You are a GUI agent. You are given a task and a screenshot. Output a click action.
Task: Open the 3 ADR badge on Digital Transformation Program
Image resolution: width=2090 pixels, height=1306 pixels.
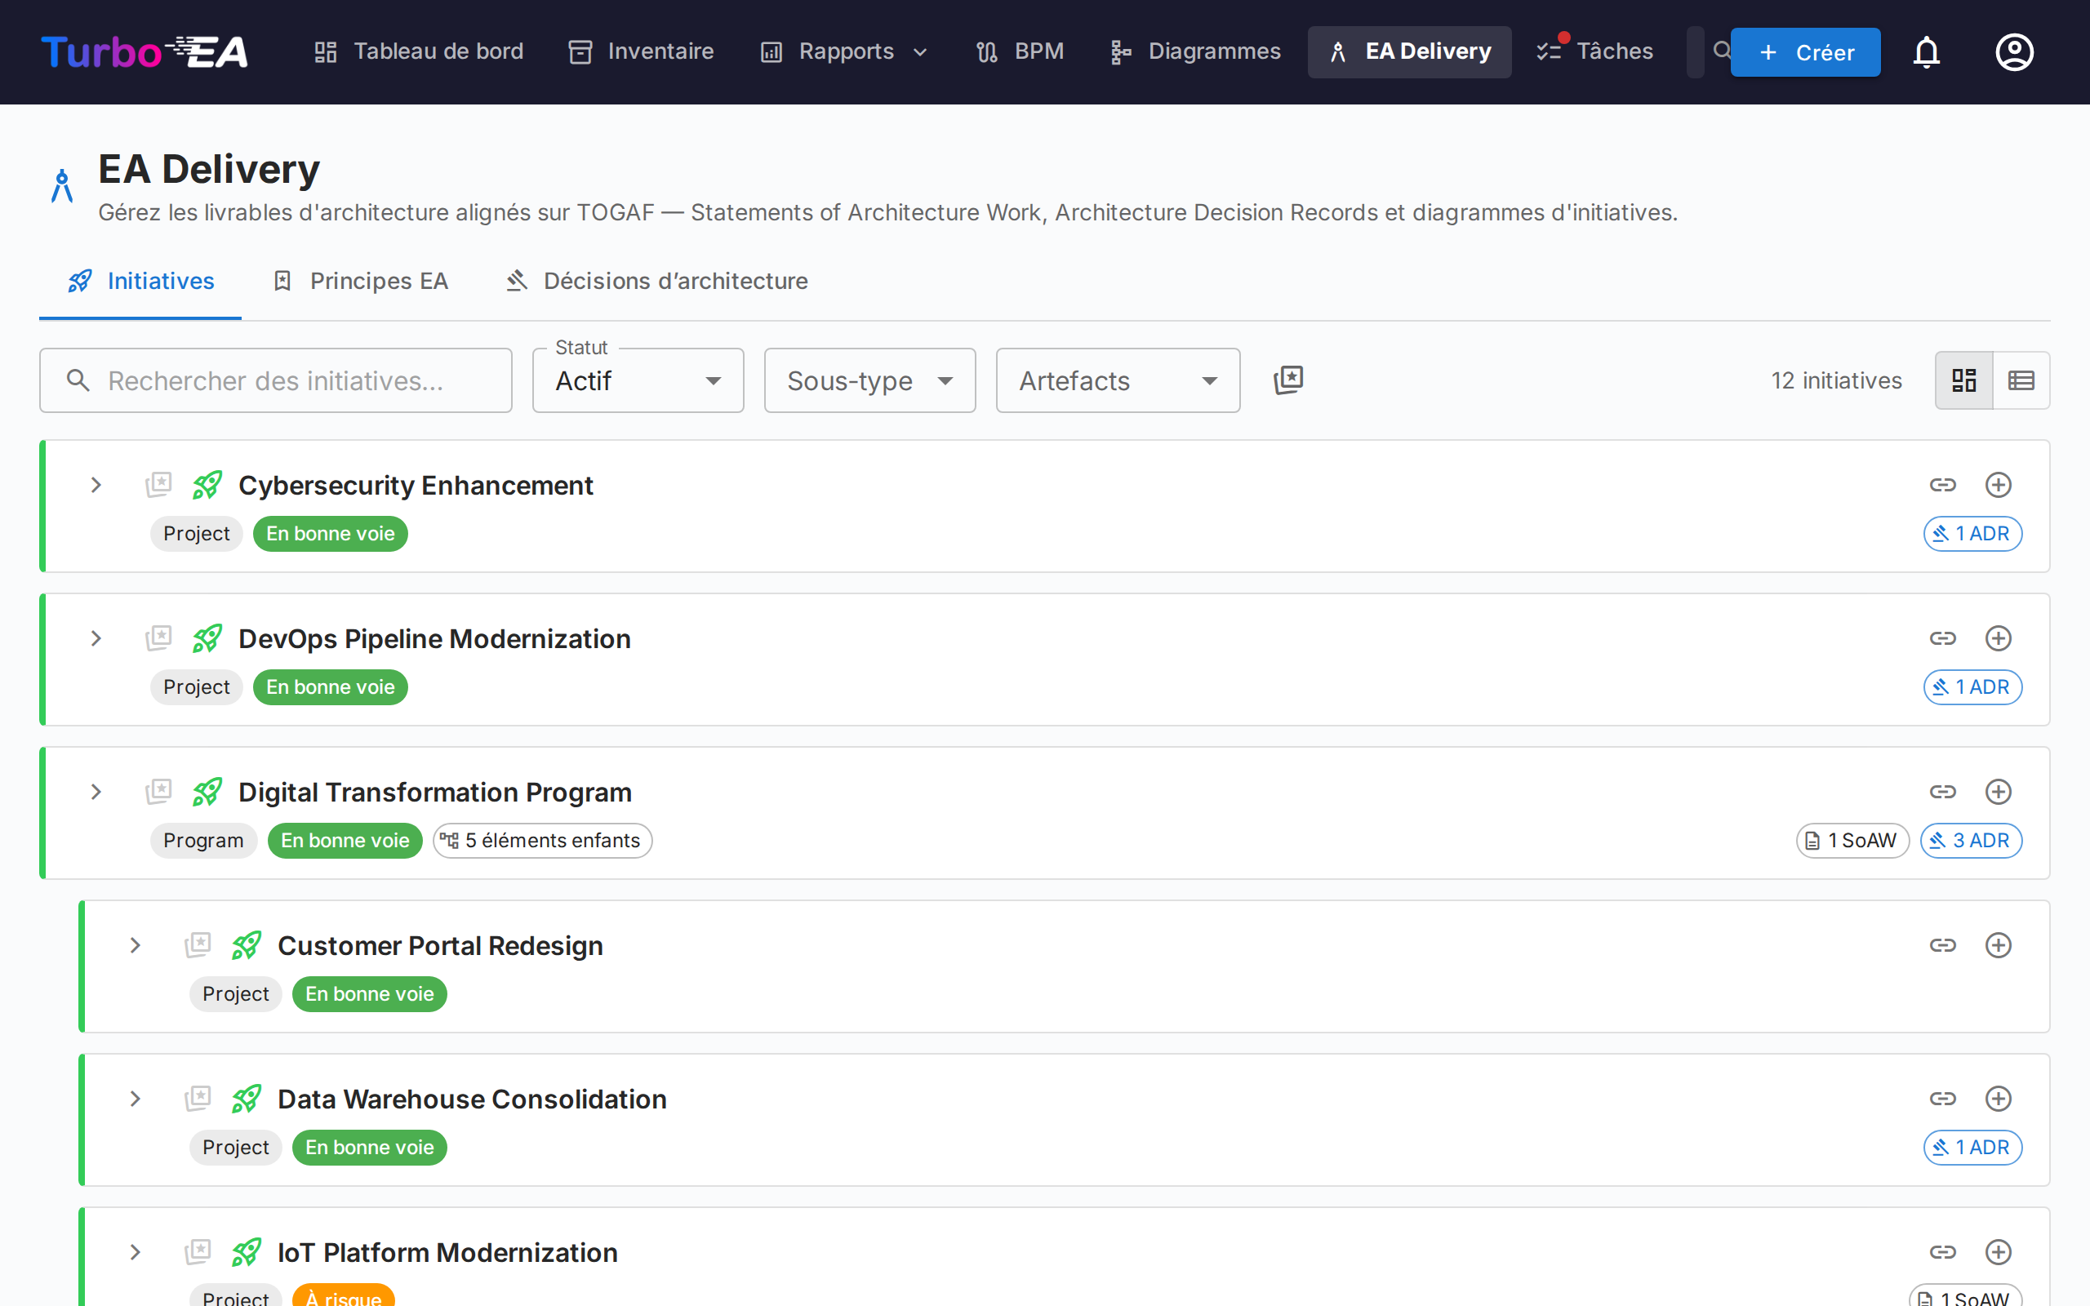(x=1970, y=840)
